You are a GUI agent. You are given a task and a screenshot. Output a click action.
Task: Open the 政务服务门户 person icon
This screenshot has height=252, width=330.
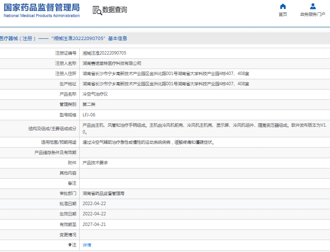tap(313, 6)
